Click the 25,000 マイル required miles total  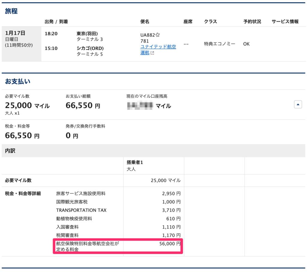point(27,106)
